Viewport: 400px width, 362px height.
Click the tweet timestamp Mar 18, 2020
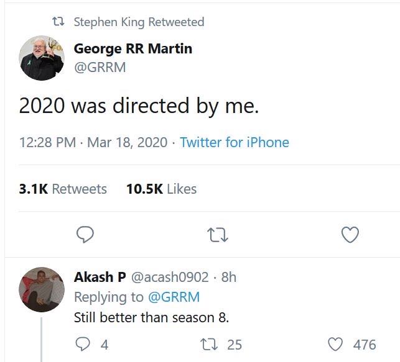pyautogui.click(x=127, y=142)
